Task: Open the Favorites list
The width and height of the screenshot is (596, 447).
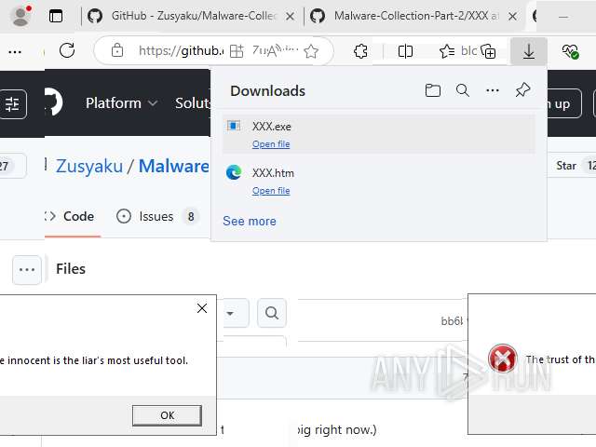Action: click(x=447, y=51)
